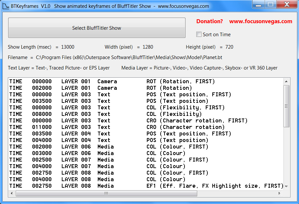The height and width of the screenshot is (204, 299).
Task: Click the Select BluffTitler Show button
Action: click(97, 28)
